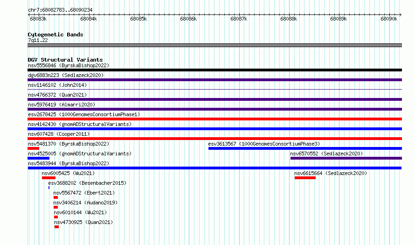Select the purple dgv6883n223 variant bar
Screen dimensions: 415x245
click(x=214, y=80)
